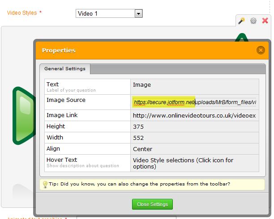Click the green left arrow image
The image size is (274, 219).
pyautogui.click(x=22, y=115)
